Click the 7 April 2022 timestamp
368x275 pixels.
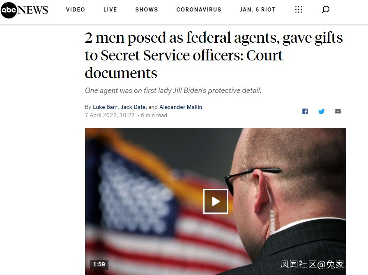click(x=110, y=116)
